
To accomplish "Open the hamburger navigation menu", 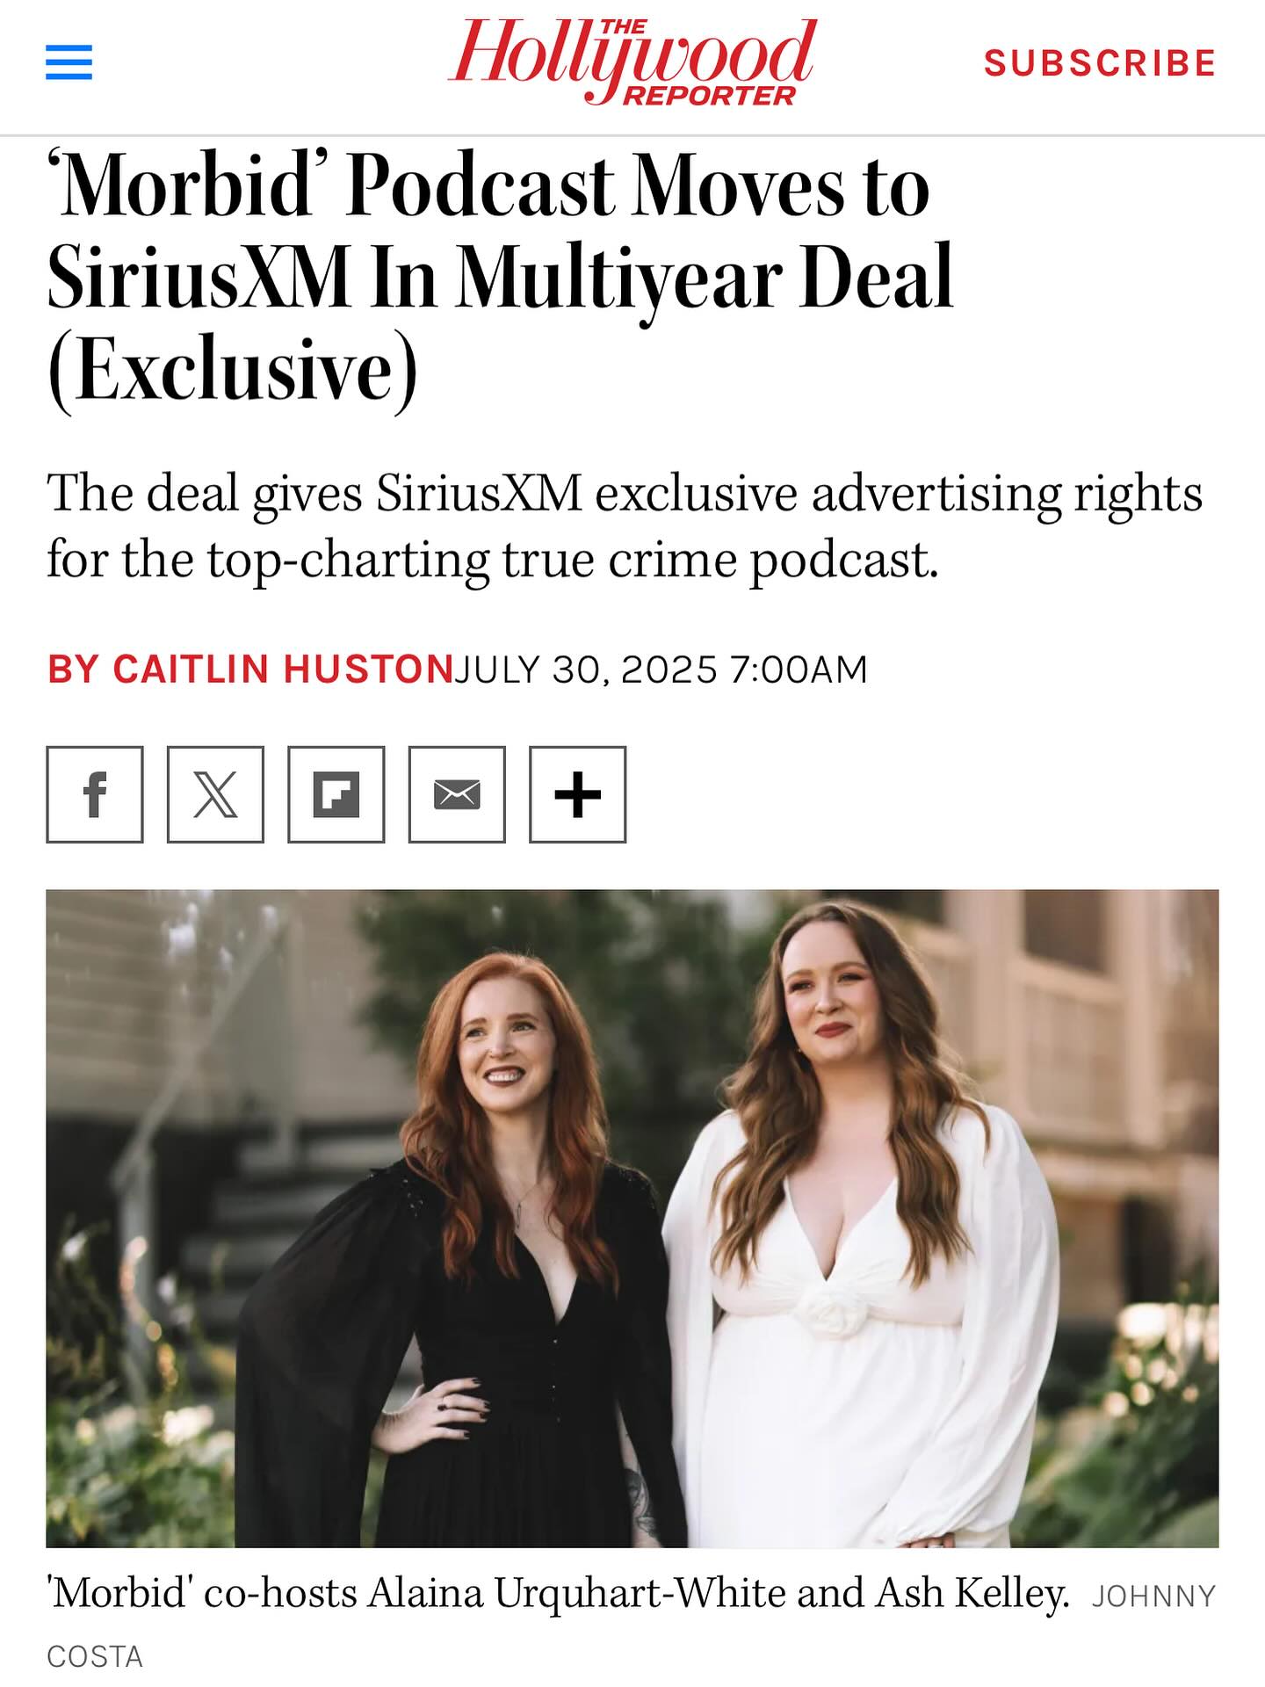I will [69, 62].
